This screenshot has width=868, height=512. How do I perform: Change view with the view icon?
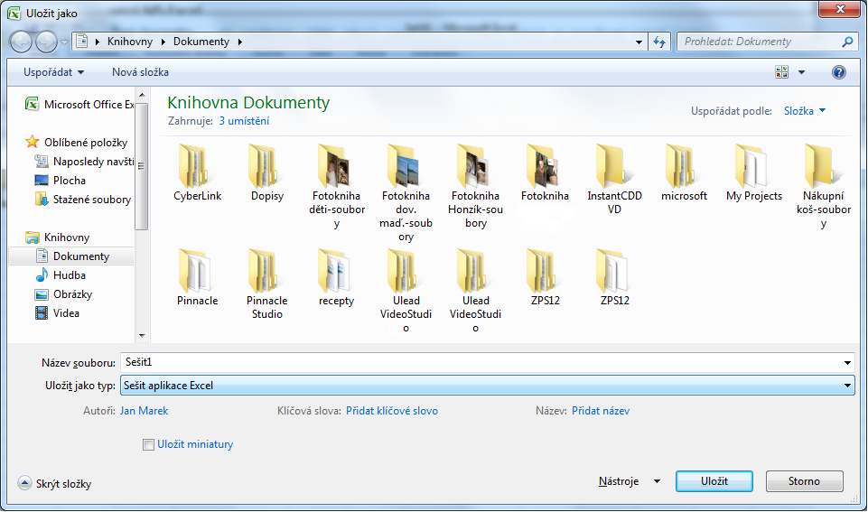[x=781, y=72]
